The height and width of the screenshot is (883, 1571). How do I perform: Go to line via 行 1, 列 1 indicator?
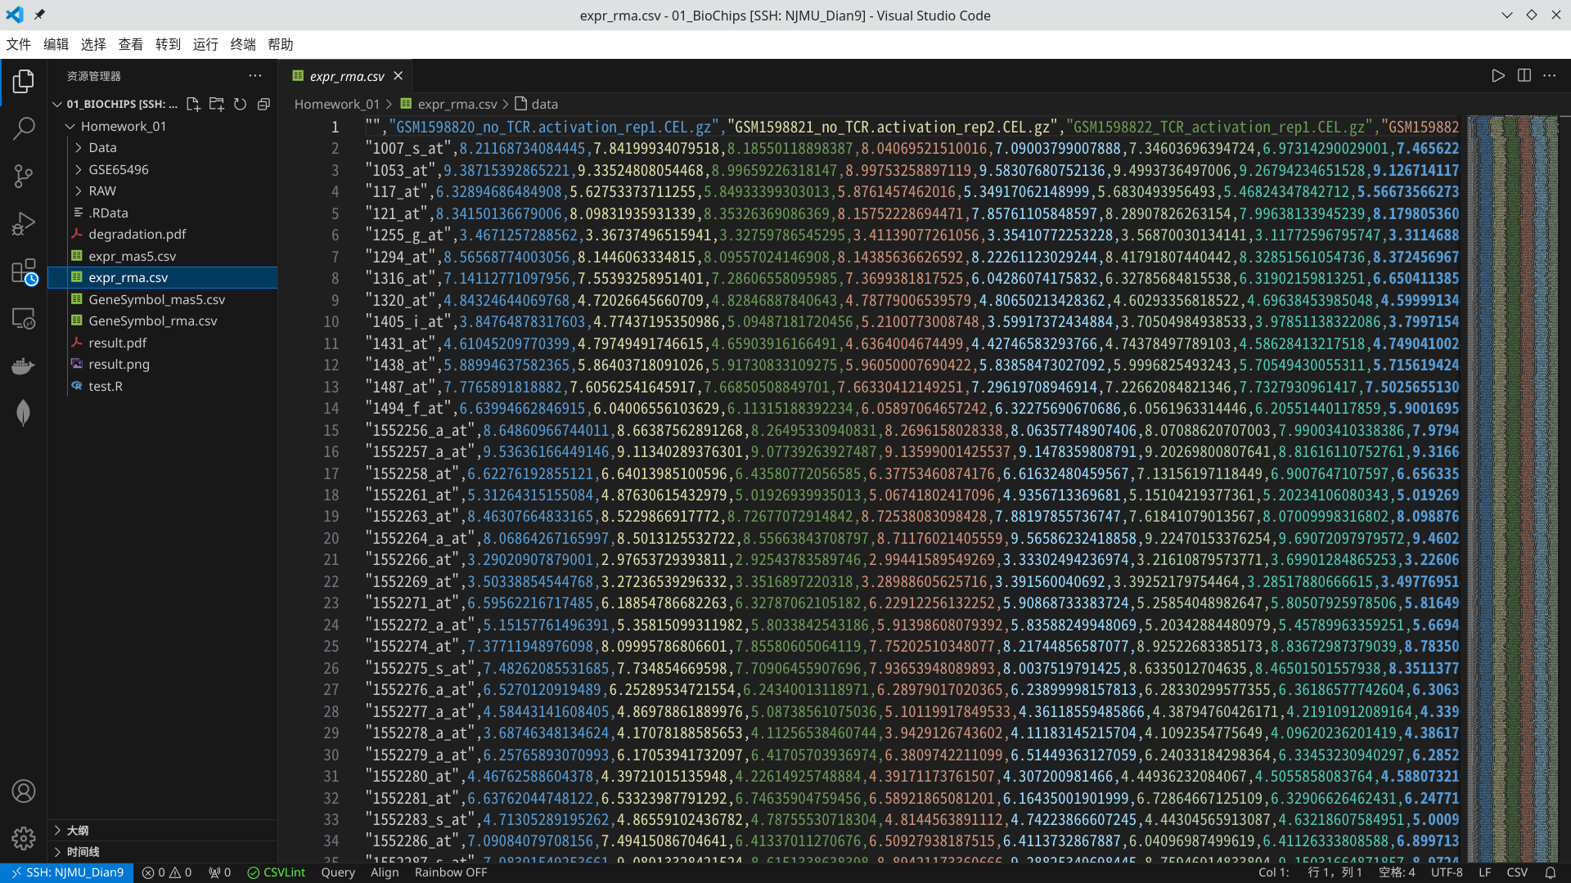1335,872
